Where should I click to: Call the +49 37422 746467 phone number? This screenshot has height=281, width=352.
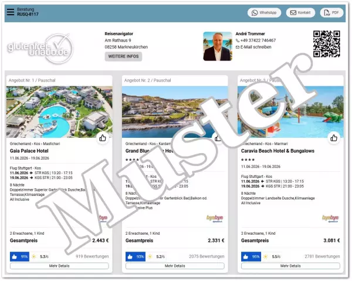point(258,40)
